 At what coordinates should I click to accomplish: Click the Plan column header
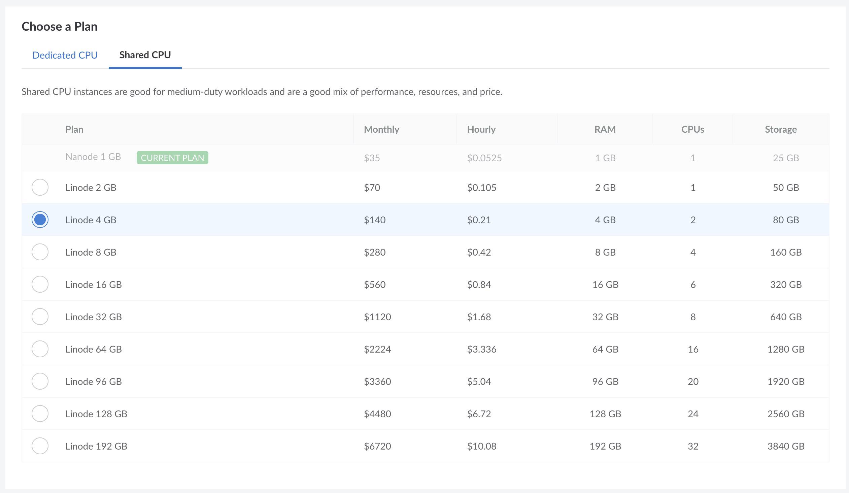[x=74, y=129]
